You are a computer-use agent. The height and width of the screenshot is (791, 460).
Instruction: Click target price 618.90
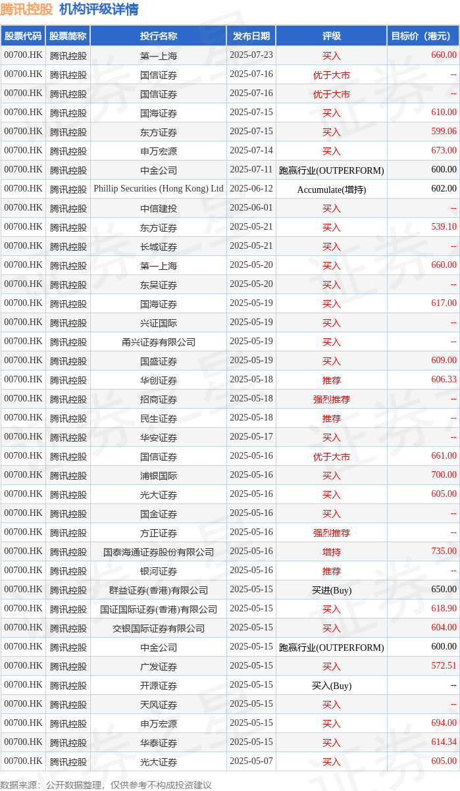tap(444, 609)
